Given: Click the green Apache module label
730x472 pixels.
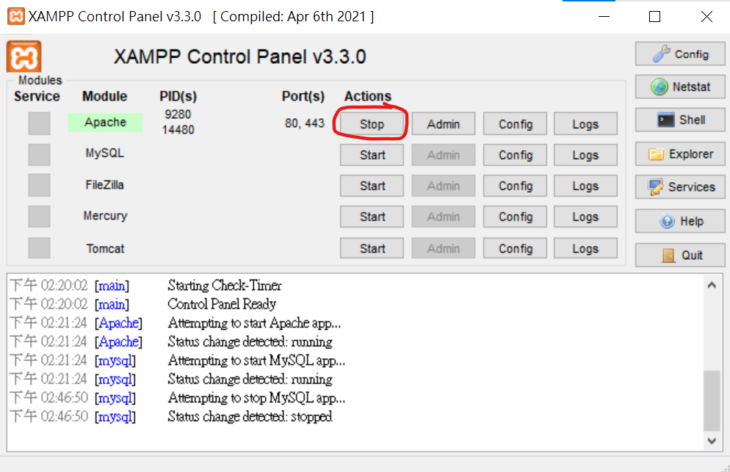Looking at the screenshot, I should [x=105, y=122].
